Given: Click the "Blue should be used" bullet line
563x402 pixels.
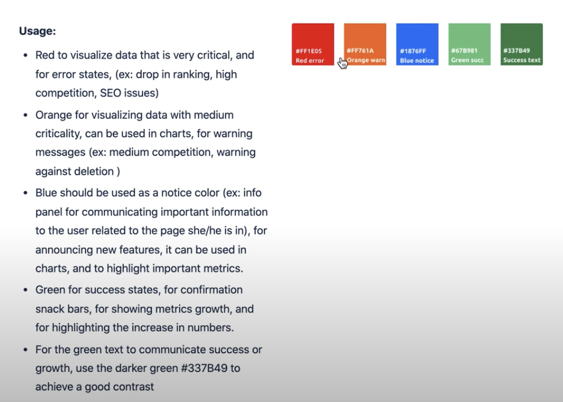Looking at the screenshot, I should (148, 193).
